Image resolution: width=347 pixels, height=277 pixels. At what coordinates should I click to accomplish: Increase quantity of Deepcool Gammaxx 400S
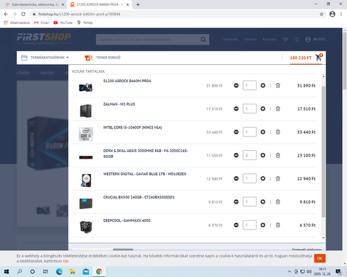click(x=263, y=225)
